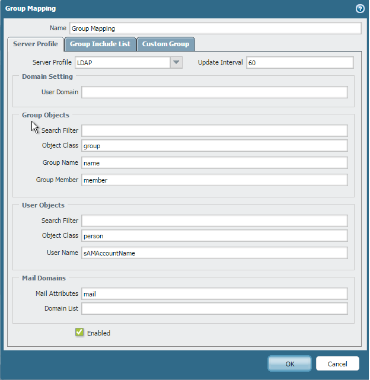Viewport: 370px width, 380px height.
Task: Click the Mail Attributes label
Action: [57, 293]
